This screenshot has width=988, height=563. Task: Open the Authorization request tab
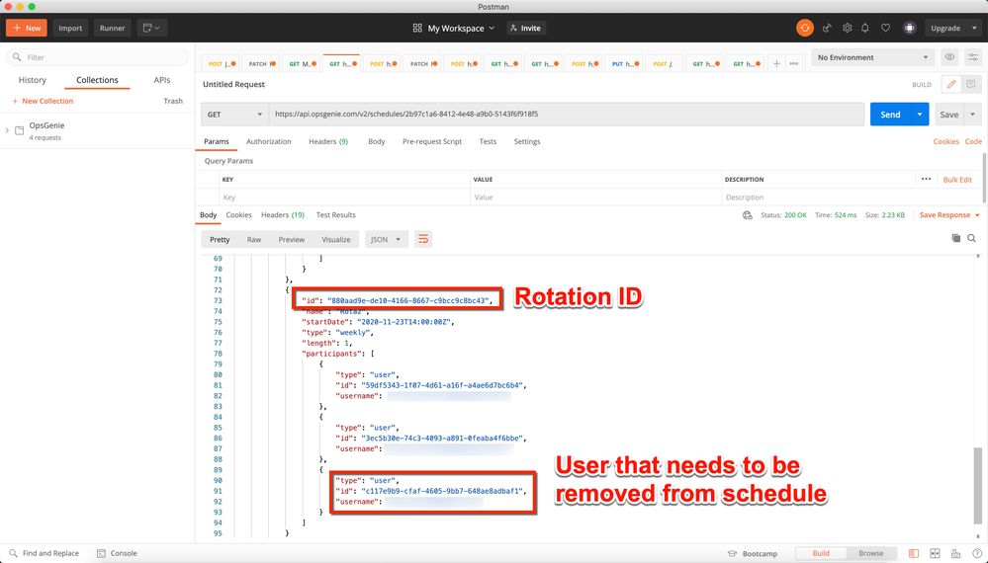click(268, 141)
